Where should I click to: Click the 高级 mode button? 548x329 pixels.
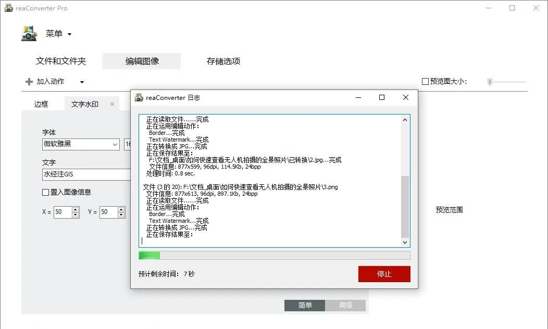point(345,306)
